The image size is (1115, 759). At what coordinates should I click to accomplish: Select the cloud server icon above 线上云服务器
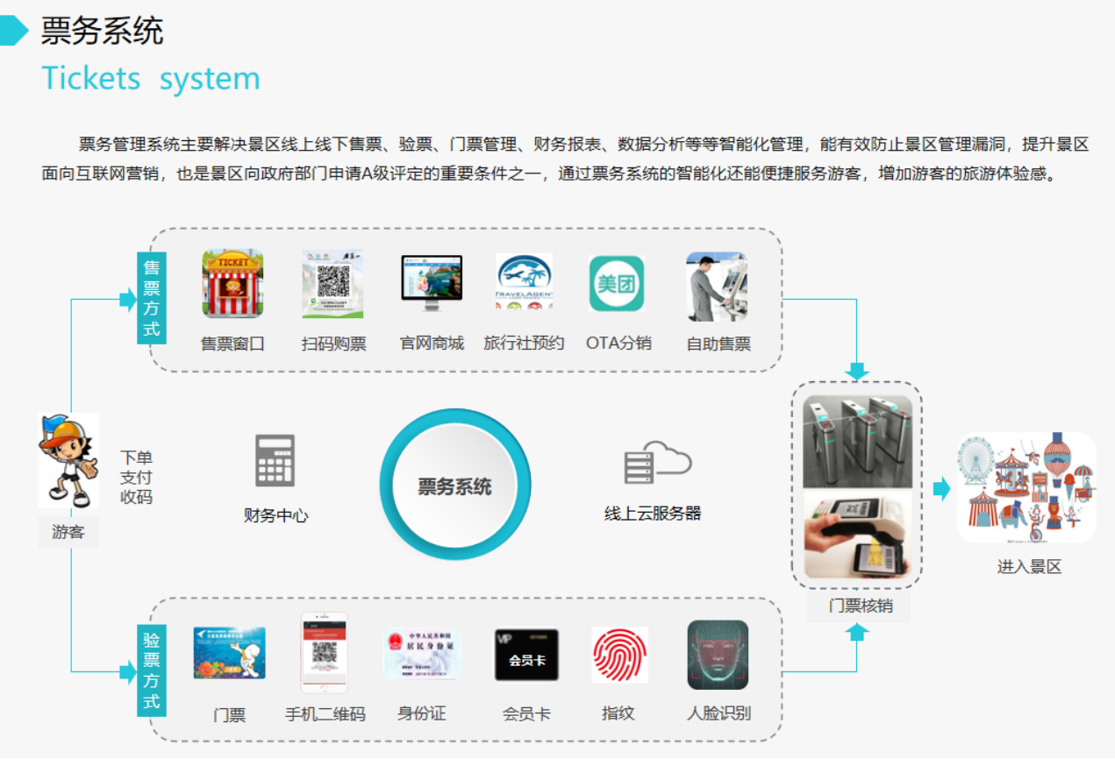pos(657,463)
